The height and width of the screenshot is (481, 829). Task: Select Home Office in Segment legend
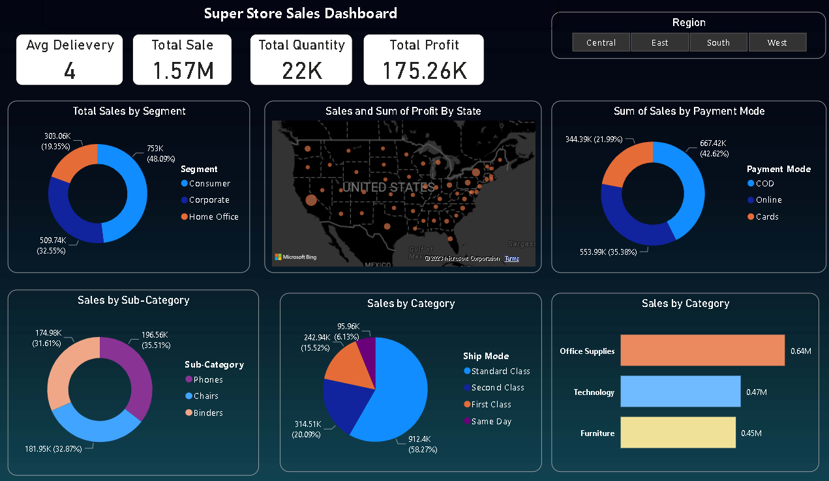(213, 217)
